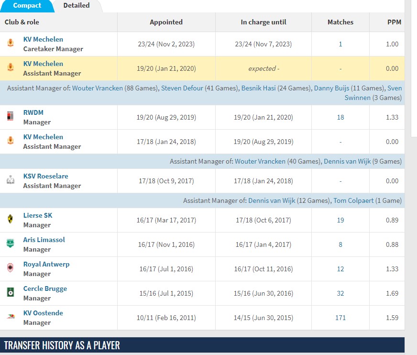417x355 pixels.
Task: Open the Steven Defour manager link
Action: 182,88
